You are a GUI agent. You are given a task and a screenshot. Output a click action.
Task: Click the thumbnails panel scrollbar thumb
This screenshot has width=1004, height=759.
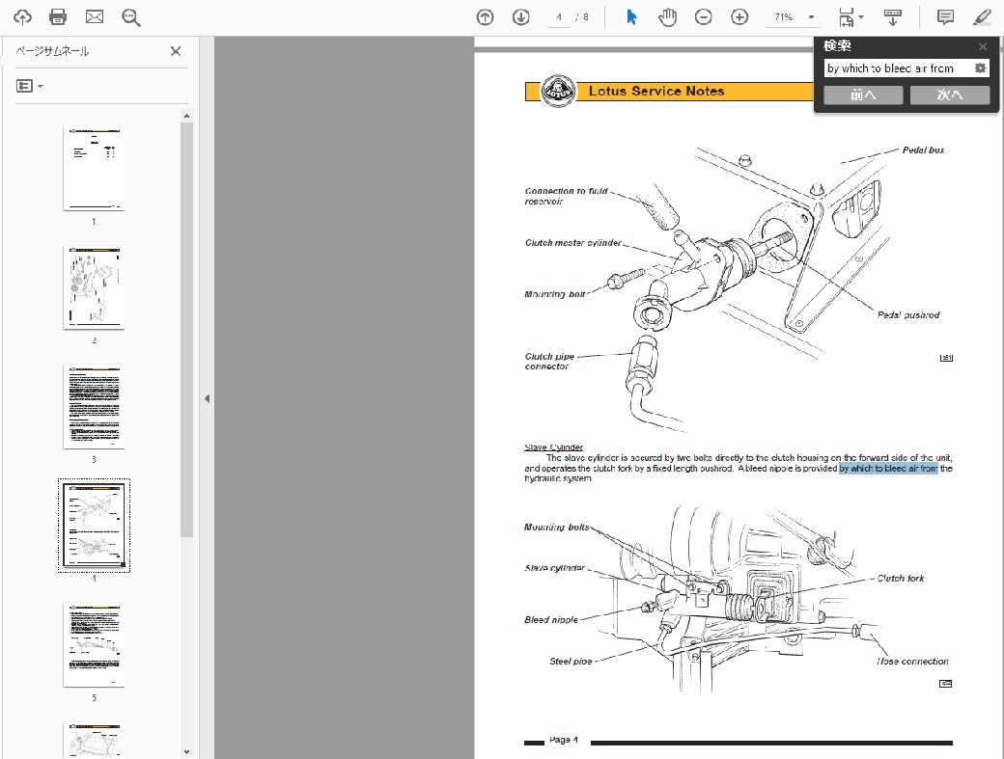(186, 329)
